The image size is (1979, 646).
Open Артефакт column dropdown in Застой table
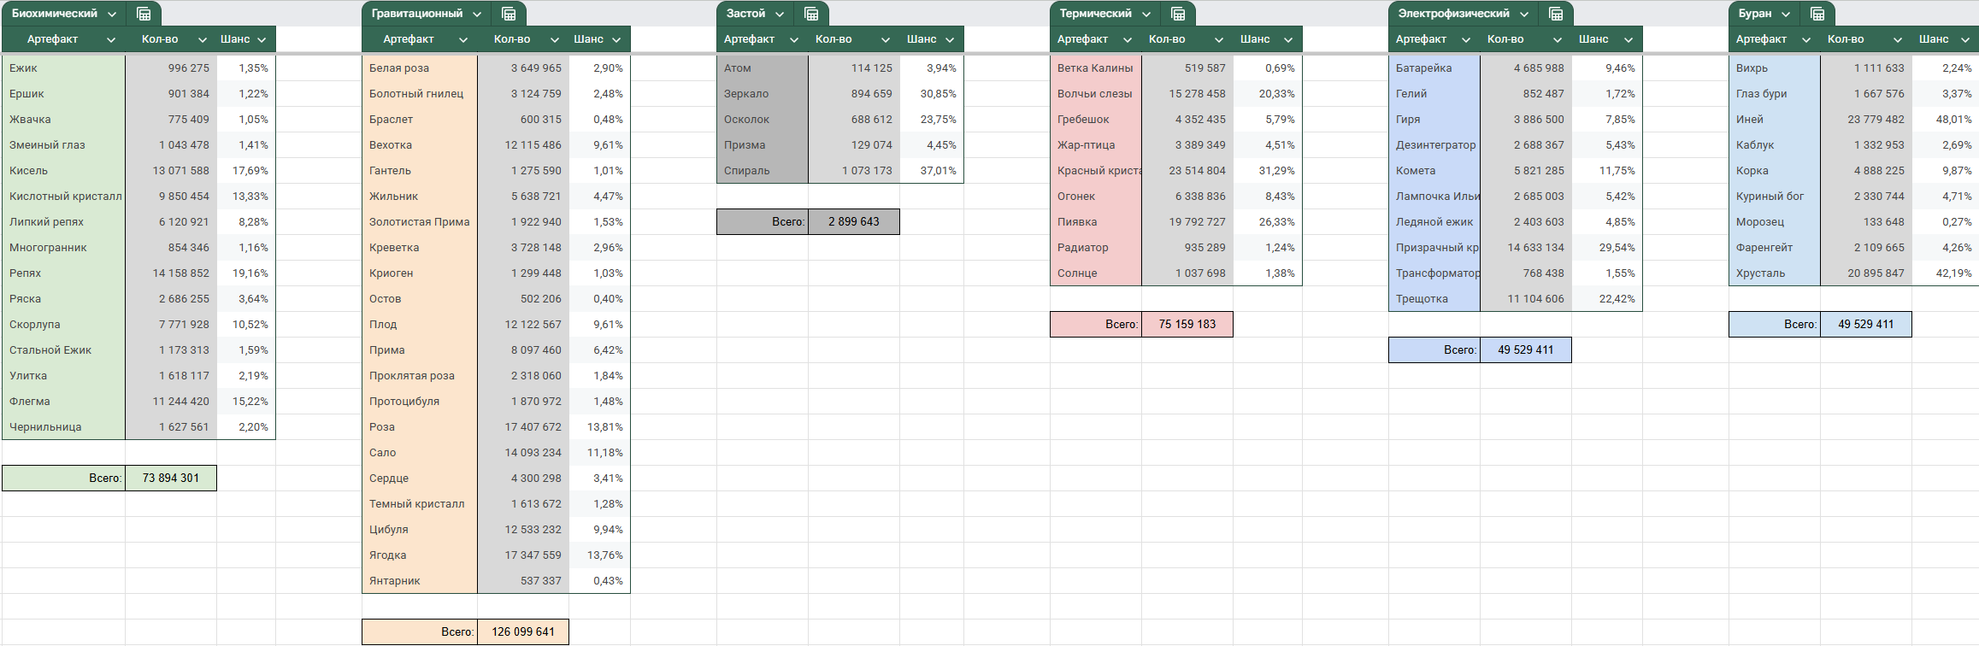click(x=793, y=39)
